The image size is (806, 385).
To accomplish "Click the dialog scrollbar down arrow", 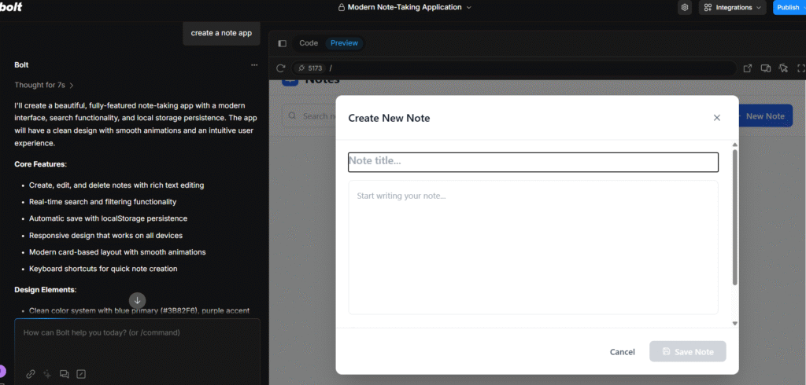I will 734,324.
